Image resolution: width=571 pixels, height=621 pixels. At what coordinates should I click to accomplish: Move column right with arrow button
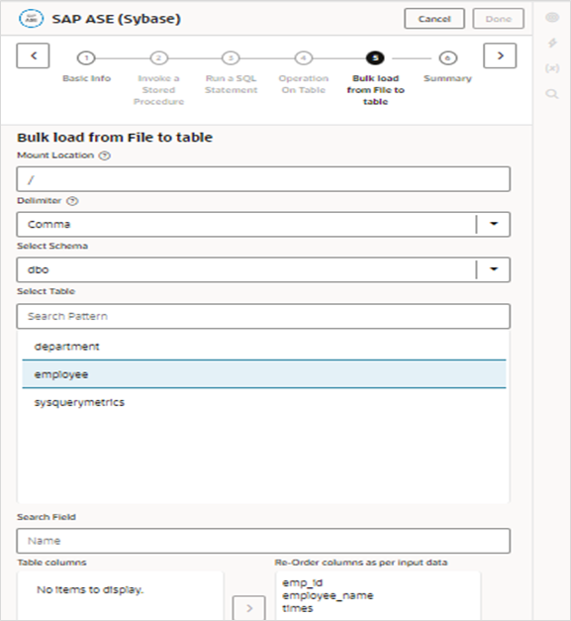[249, 608]
